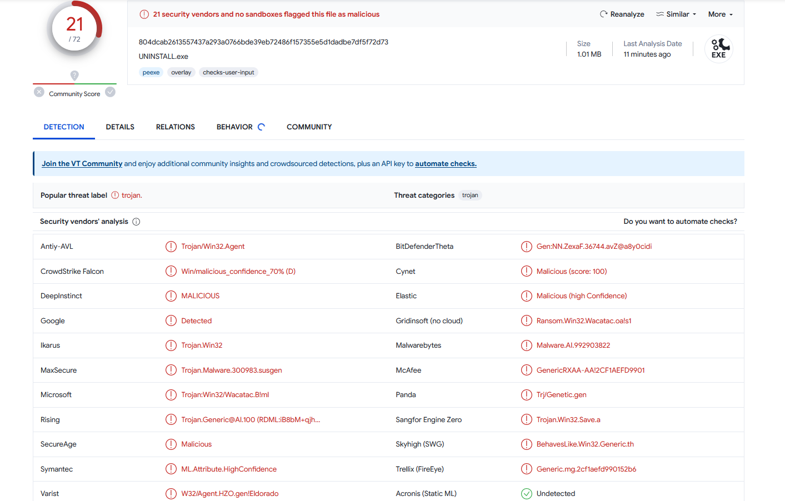Click the automate checks link in the banner
Screen dimensions: 785x501
pos(446,164)
